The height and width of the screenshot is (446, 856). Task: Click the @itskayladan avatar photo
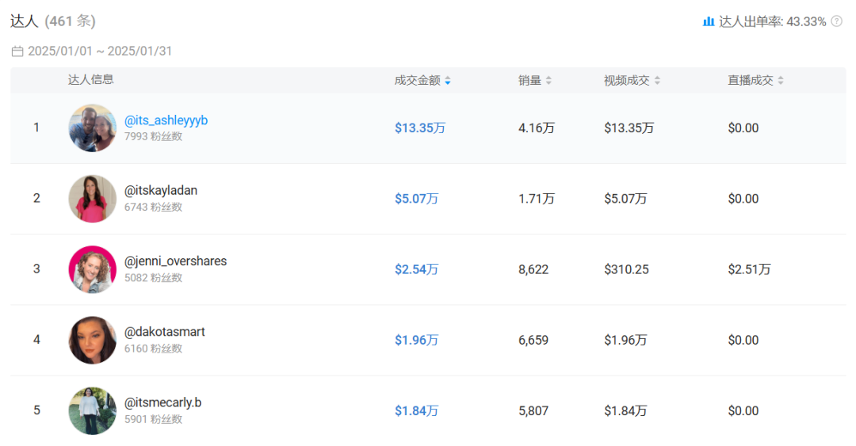(93, 199)
